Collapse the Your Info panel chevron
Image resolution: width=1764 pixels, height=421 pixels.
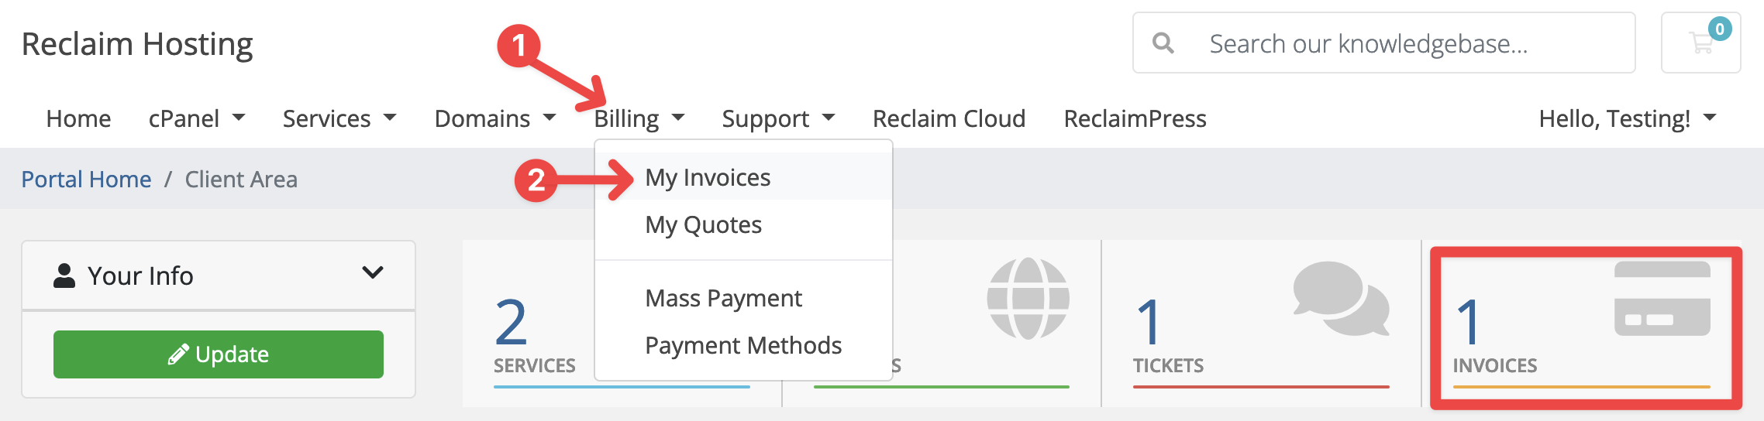373,272
